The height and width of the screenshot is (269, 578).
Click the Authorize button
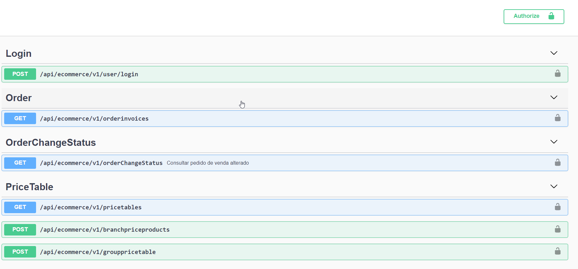pyautogui.click(x=534, y=17)
